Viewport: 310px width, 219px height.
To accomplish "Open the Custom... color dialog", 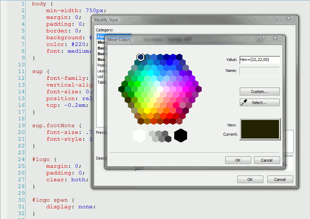I will (x=259, y=92).
